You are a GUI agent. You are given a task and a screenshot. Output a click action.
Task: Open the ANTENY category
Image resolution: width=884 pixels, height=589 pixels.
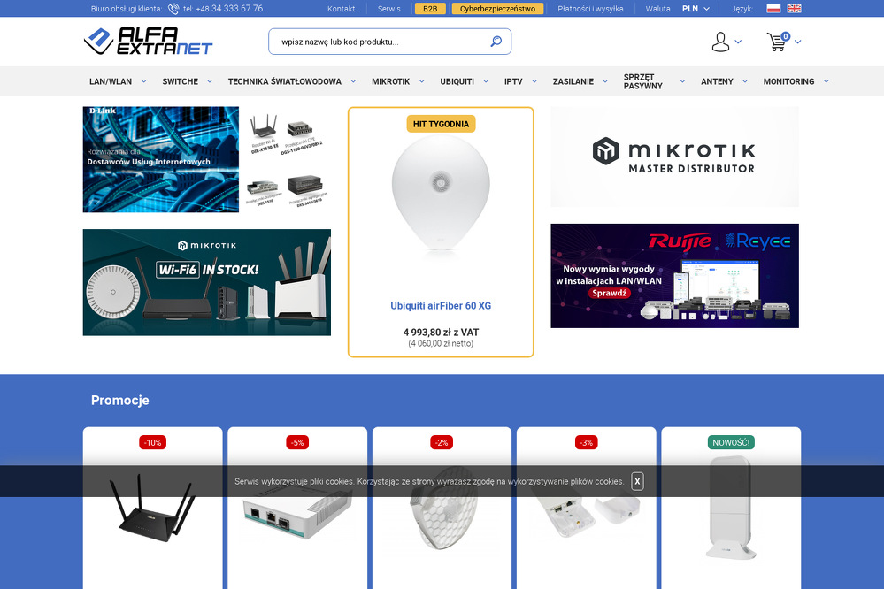(717, 81)
